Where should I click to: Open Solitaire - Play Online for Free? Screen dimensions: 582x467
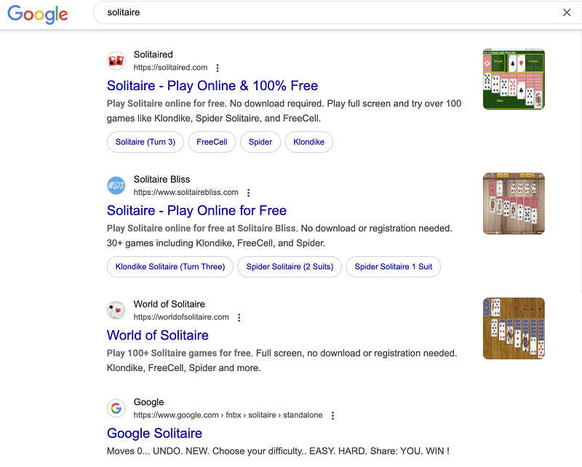point(196,210)
